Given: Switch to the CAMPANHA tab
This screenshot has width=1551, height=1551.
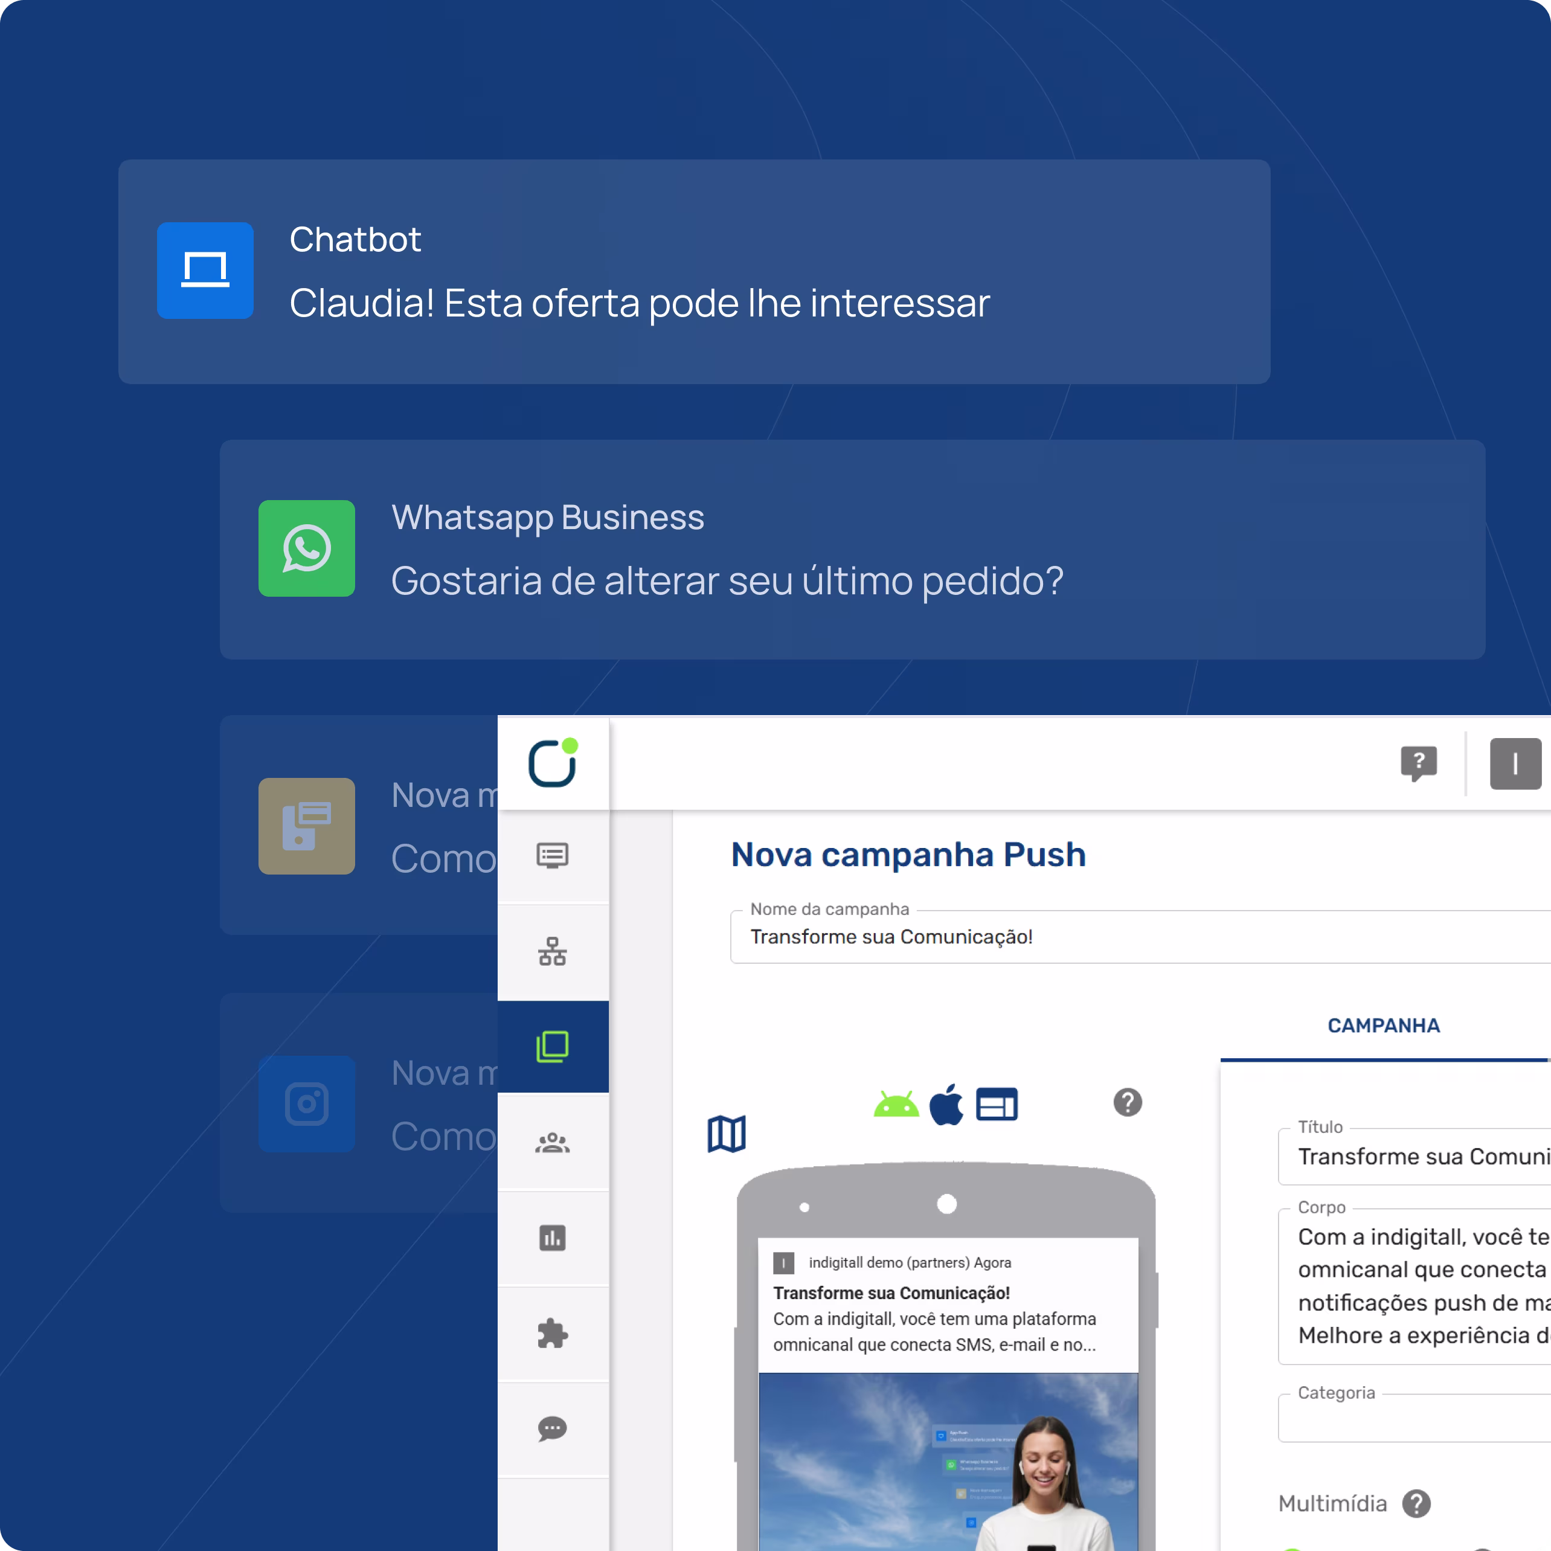Looking at the screenshot, I should pyautogui.click(x=1382, y=1025).
